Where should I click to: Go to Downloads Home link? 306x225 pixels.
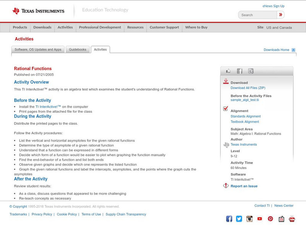click(276, 50)
